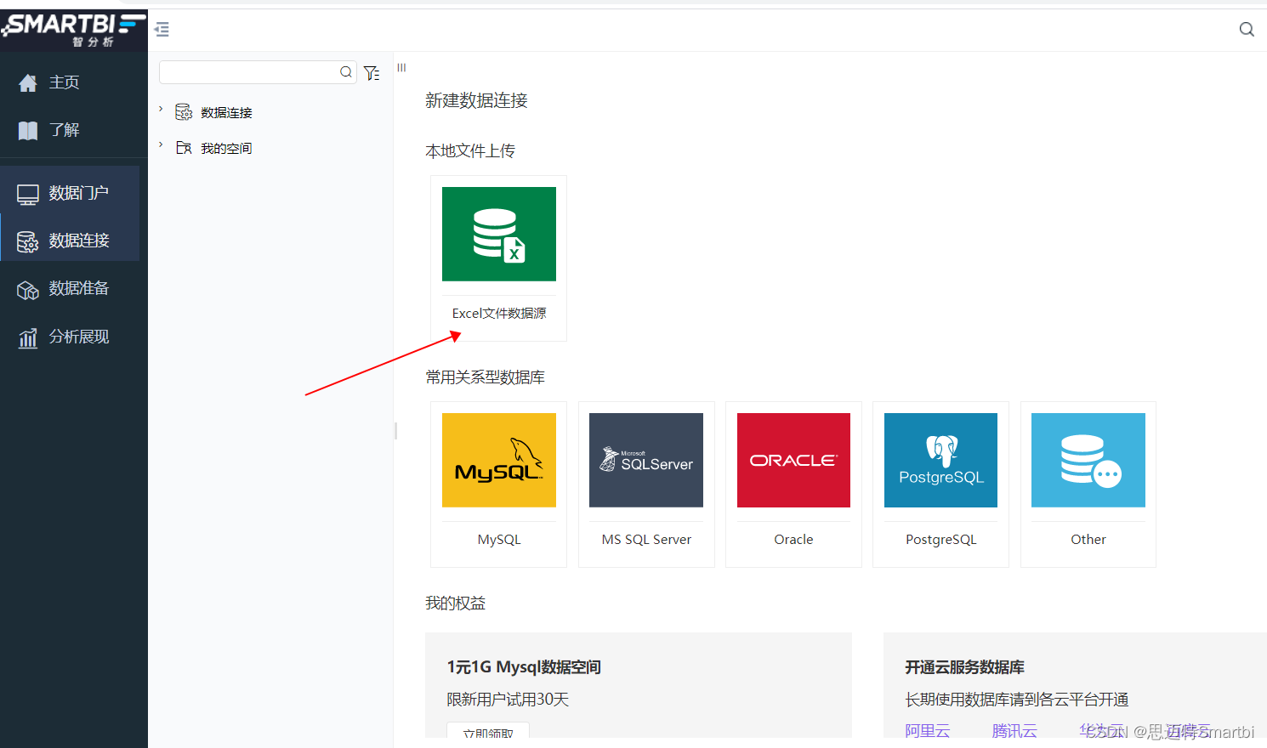
Task: Choose the PostgreSQL tile icon
Action: point(940,460)
